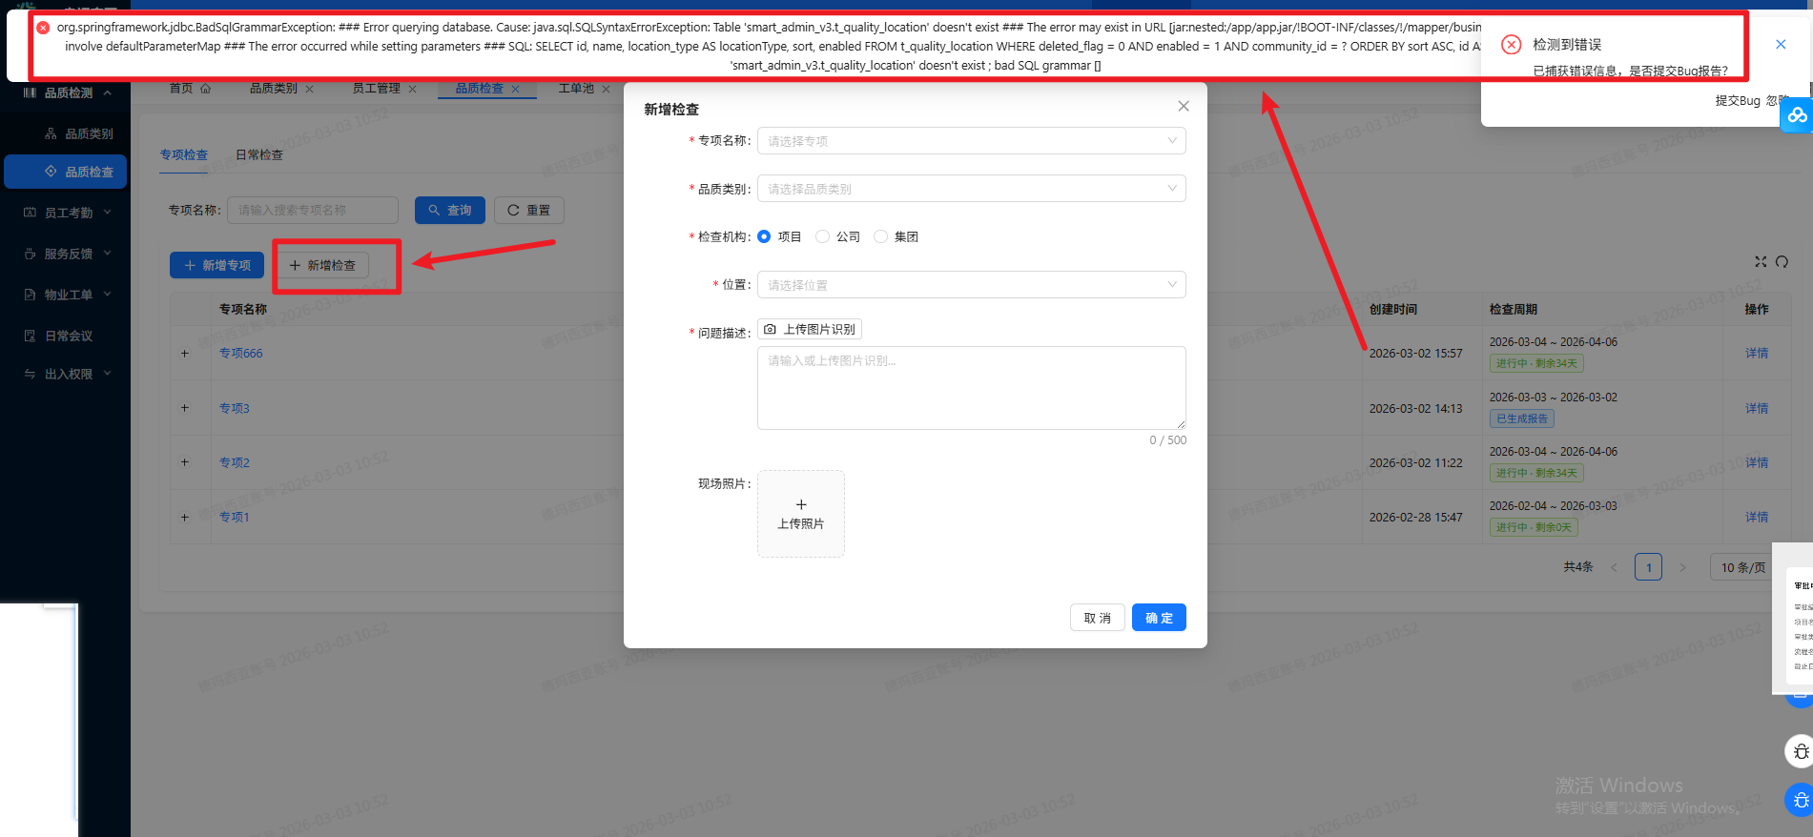
Task: Open the 工单池 tab
Action: coord(576,89)
